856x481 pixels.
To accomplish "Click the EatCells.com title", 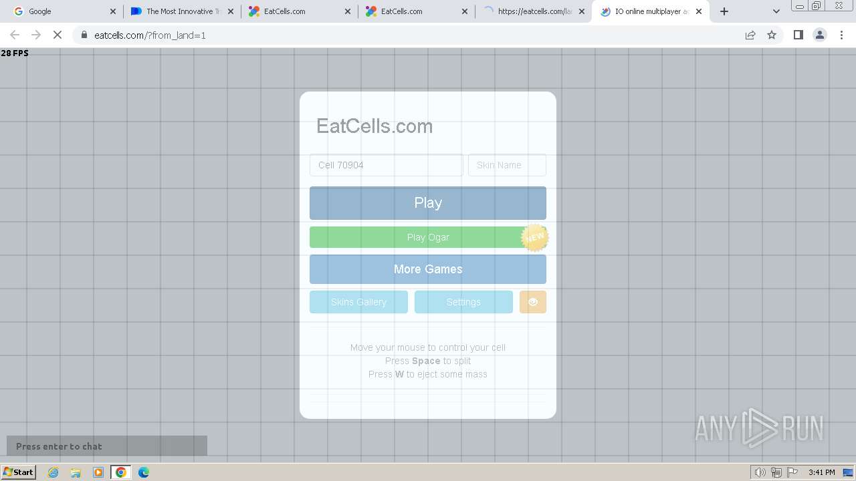I will (x=374, y=126).
